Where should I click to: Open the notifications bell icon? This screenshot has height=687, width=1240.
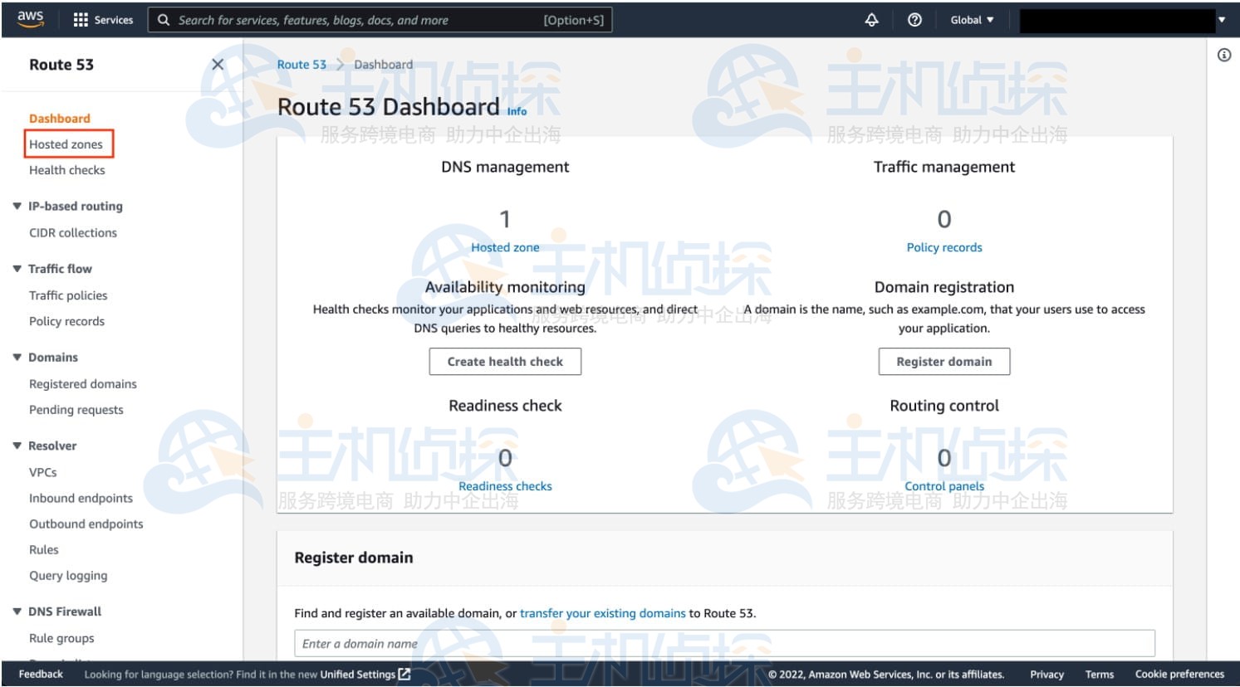click(871, 20)
